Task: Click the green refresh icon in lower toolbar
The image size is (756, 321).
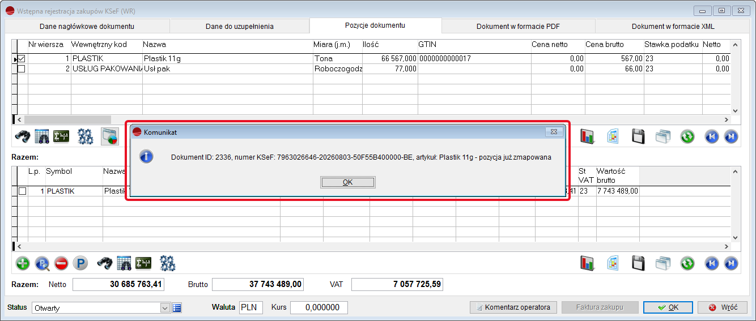Action: click(688, 263)
